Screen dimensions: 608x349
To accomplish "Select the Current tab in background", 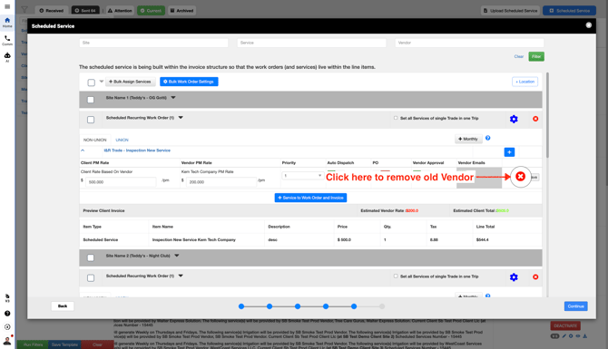I will point(151,11).
